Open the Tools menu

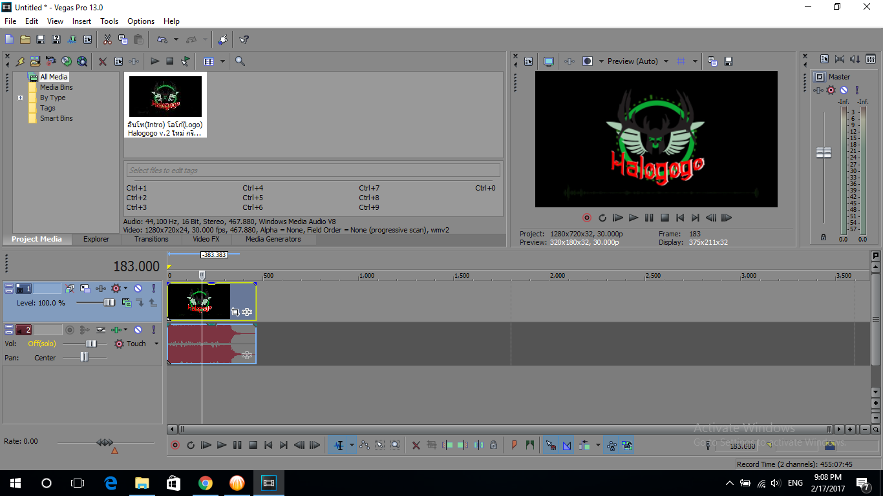coord(109,21)
